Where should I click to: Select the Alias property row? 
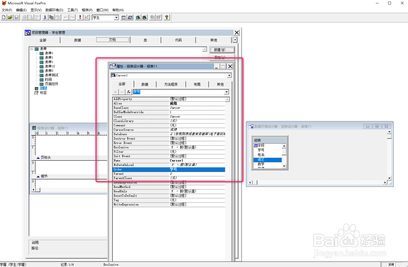click(x=169, y=103)
